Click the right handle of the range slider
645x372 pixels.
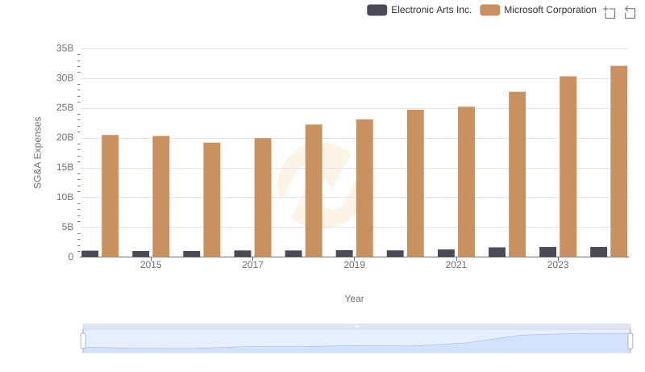point(630,341)
